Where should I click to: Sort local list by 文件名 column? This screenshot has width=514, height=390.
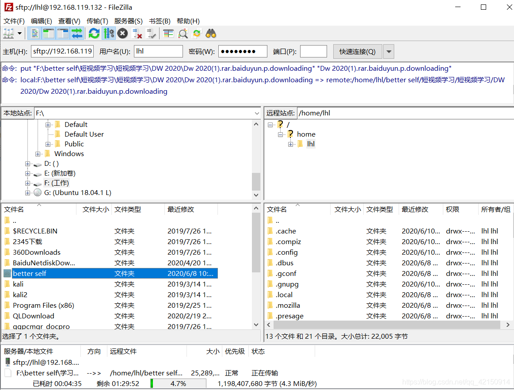pos(39,209)
